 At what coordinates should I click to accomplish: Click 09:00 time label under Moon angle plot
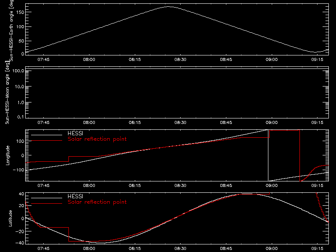[x=272, y=122]
